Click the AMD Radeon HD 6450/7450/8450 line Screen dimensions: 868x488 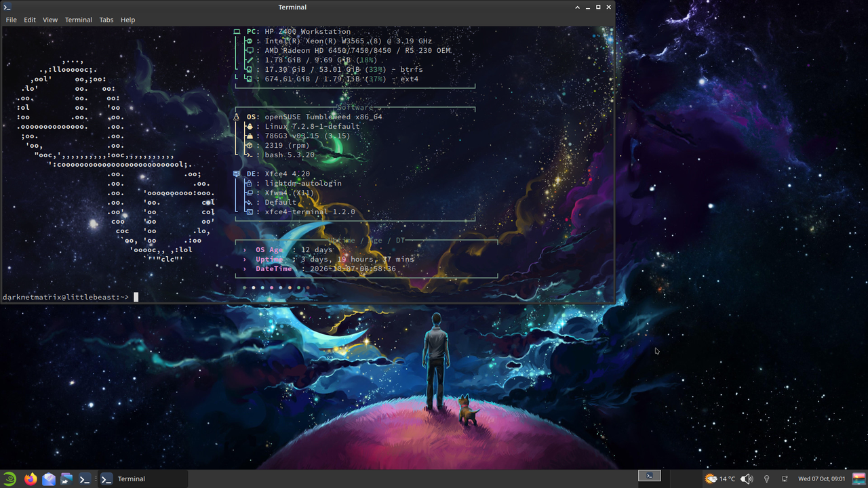(358, 51)
